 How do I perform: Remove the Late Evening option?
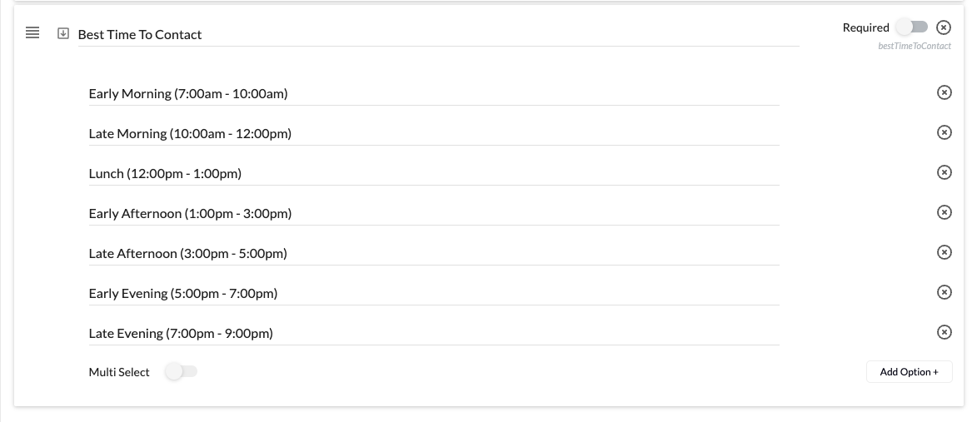(x=944, y=332)
